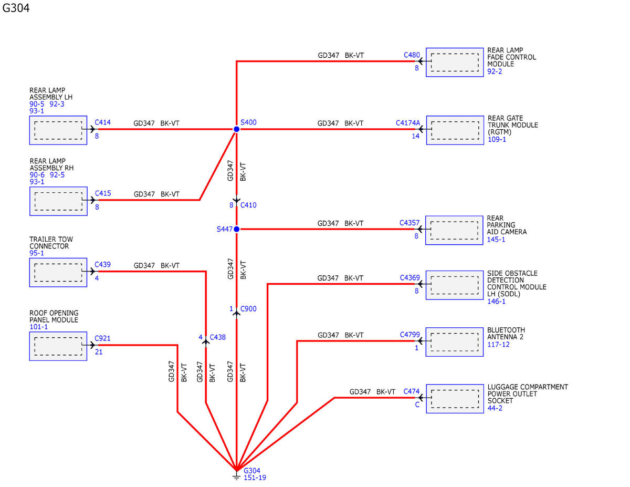Screen dimensions: 630x487
Task: Follow the 90-6 page reference
Action: 37,175
